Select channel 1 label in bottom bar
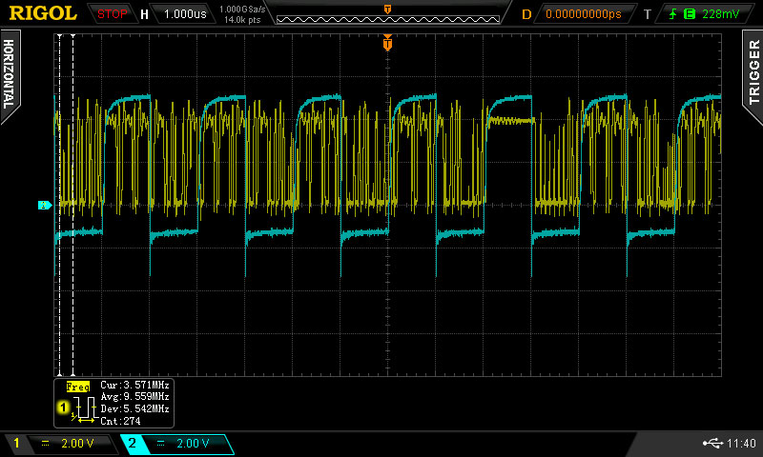This screenshot has width=763, height=457. click(x=16, y=443)
